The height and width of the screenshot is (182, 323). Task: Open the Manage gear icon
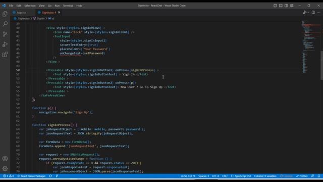(5, 168)
